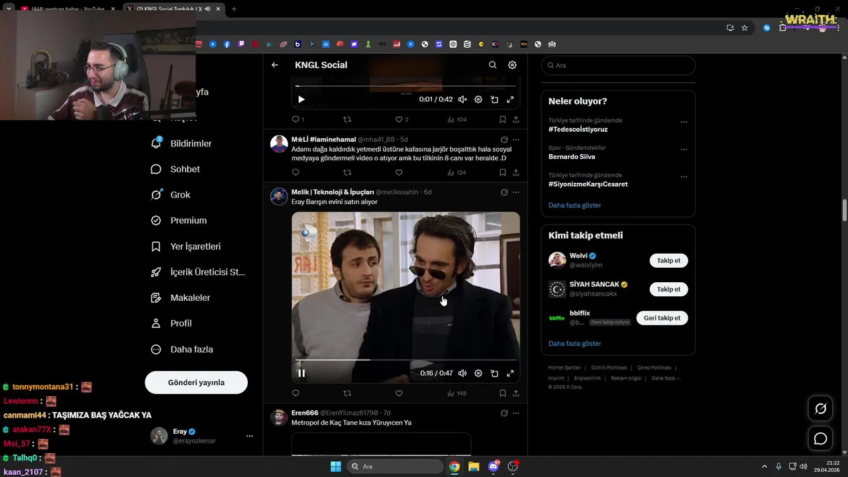
Task: Open the floating Grok button
Action: tap(820, 409)
